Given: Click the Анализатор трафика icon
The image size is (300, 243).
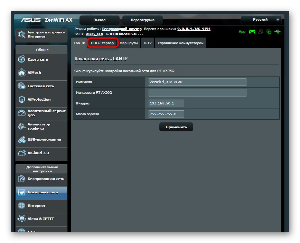Looking at the screenshot, I should pyautogui.click(x=21, y=126).
